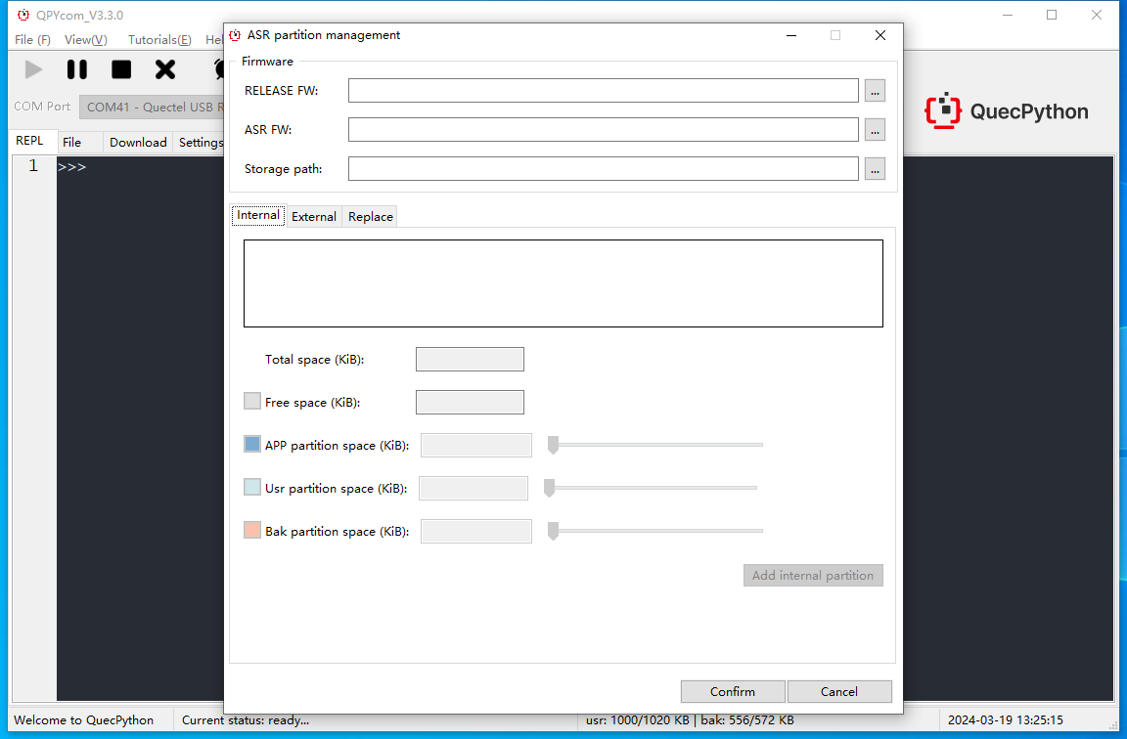Browse for ASR FW file
The image size is (1127, 739).
tap(875, 130)
